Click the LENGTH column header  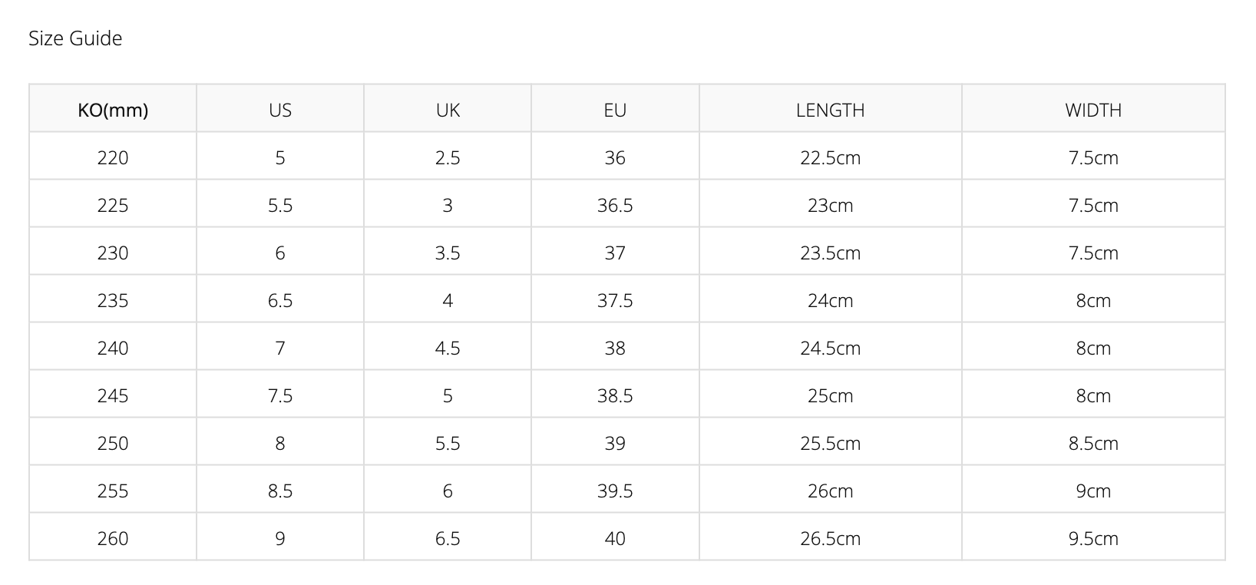coord(830,110)
